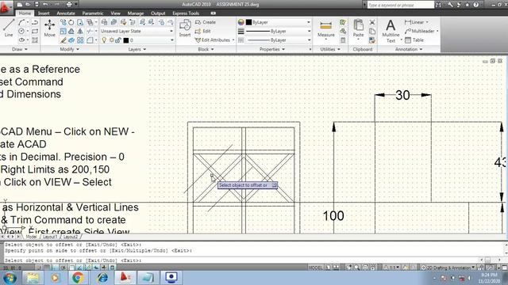Switch to the Layout1 tab
Viewport: 508px width, 285px height.
[x=50, y=237]
